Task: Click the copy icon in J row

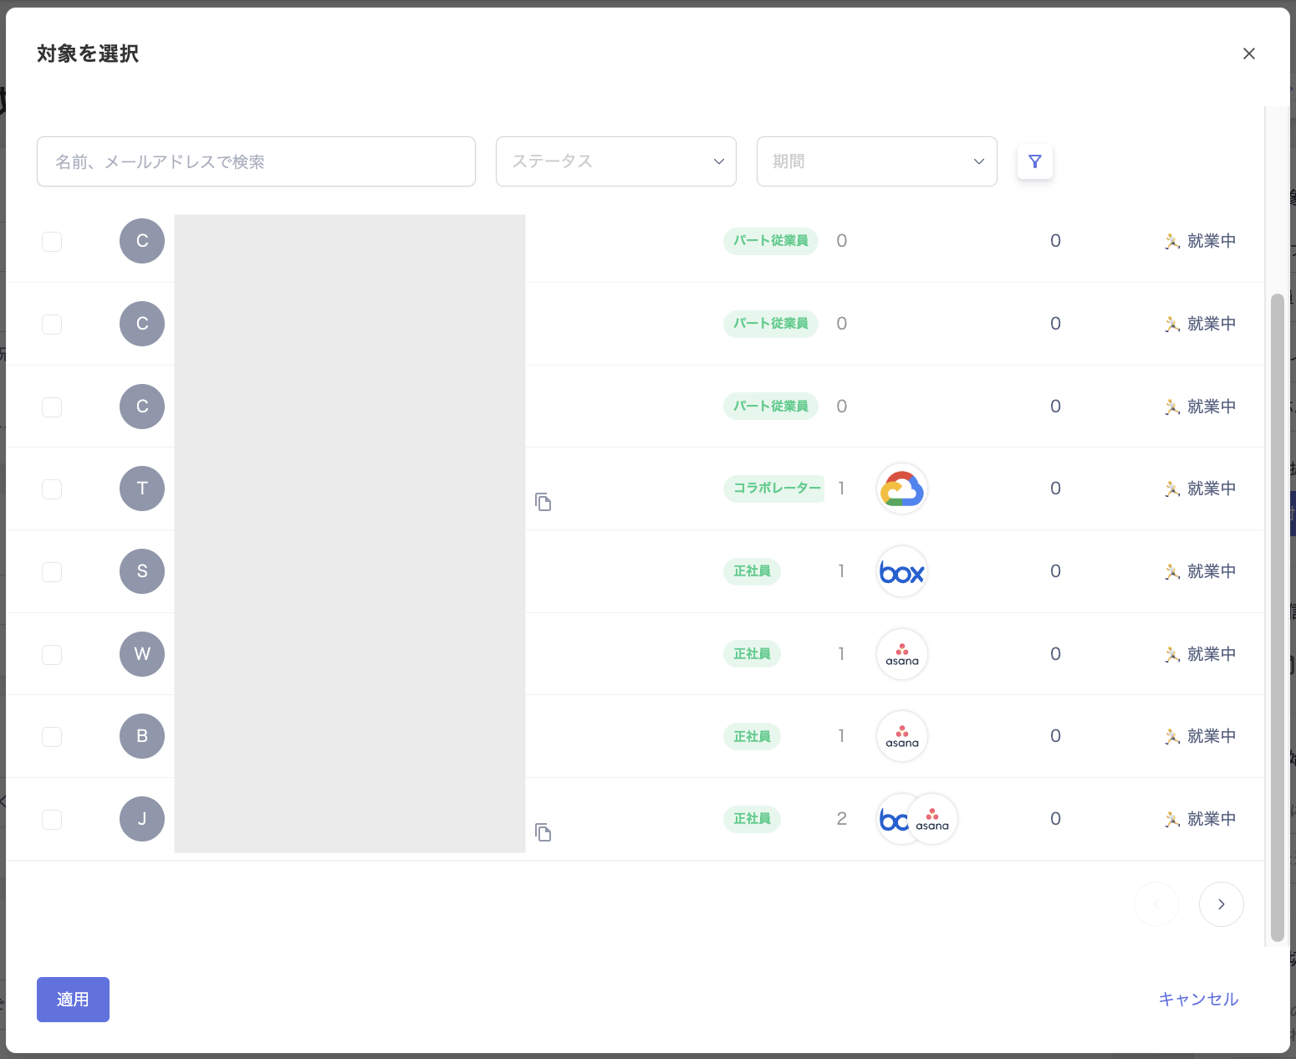Action: pos(543,832)
